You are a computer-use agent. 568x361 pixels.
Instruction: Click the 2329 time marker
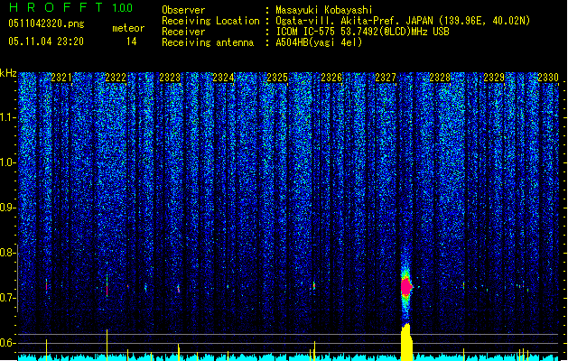point(494,78)
